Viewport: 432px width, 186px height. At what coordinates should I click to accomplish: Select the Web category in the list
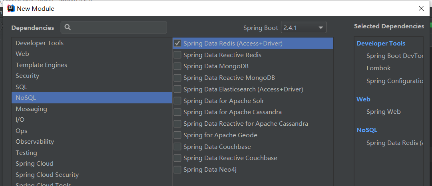pyautogui.click(x=92, y=53)
